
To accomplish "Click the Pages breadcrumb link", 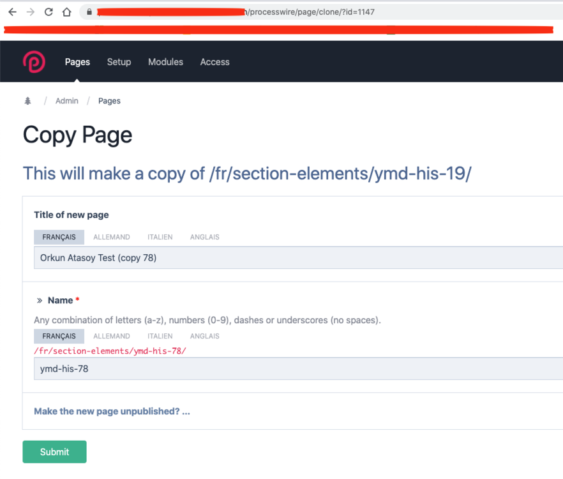I will click(109, 101).
